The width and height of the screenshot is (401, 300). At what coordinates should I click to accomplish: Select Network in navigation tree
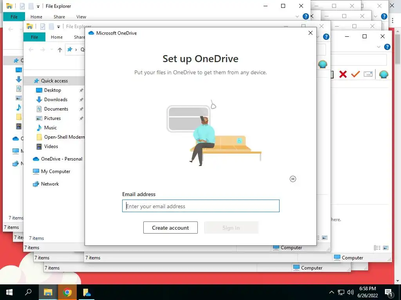[50, 184]
